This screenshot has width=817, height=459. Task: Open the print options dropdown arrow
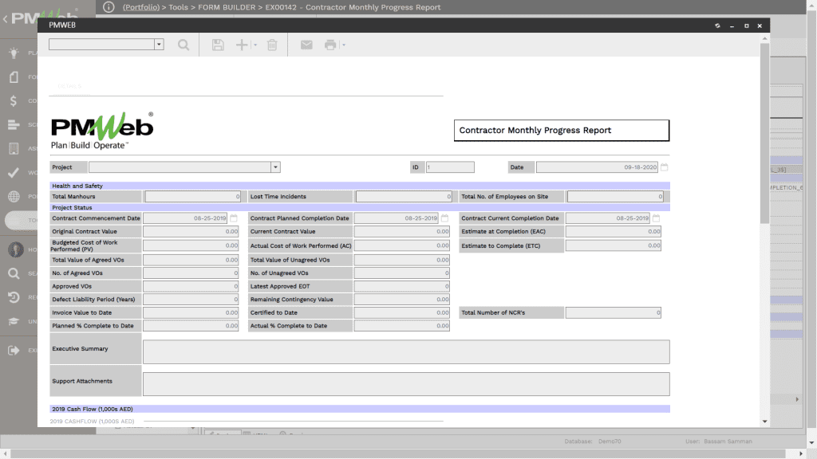click(x=343, y=45)
